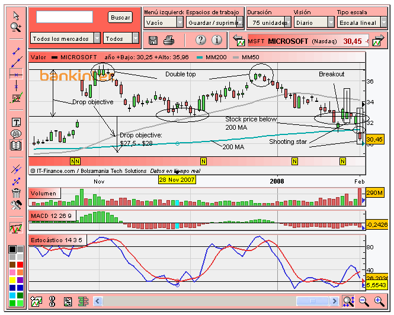Activate the zoom magnifier tool in left toolbar
The width and height of the screenshot is (394, 315).
coord(16,27)
